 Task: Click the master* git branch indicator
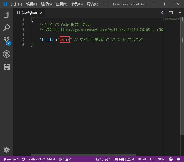[11, 159]
